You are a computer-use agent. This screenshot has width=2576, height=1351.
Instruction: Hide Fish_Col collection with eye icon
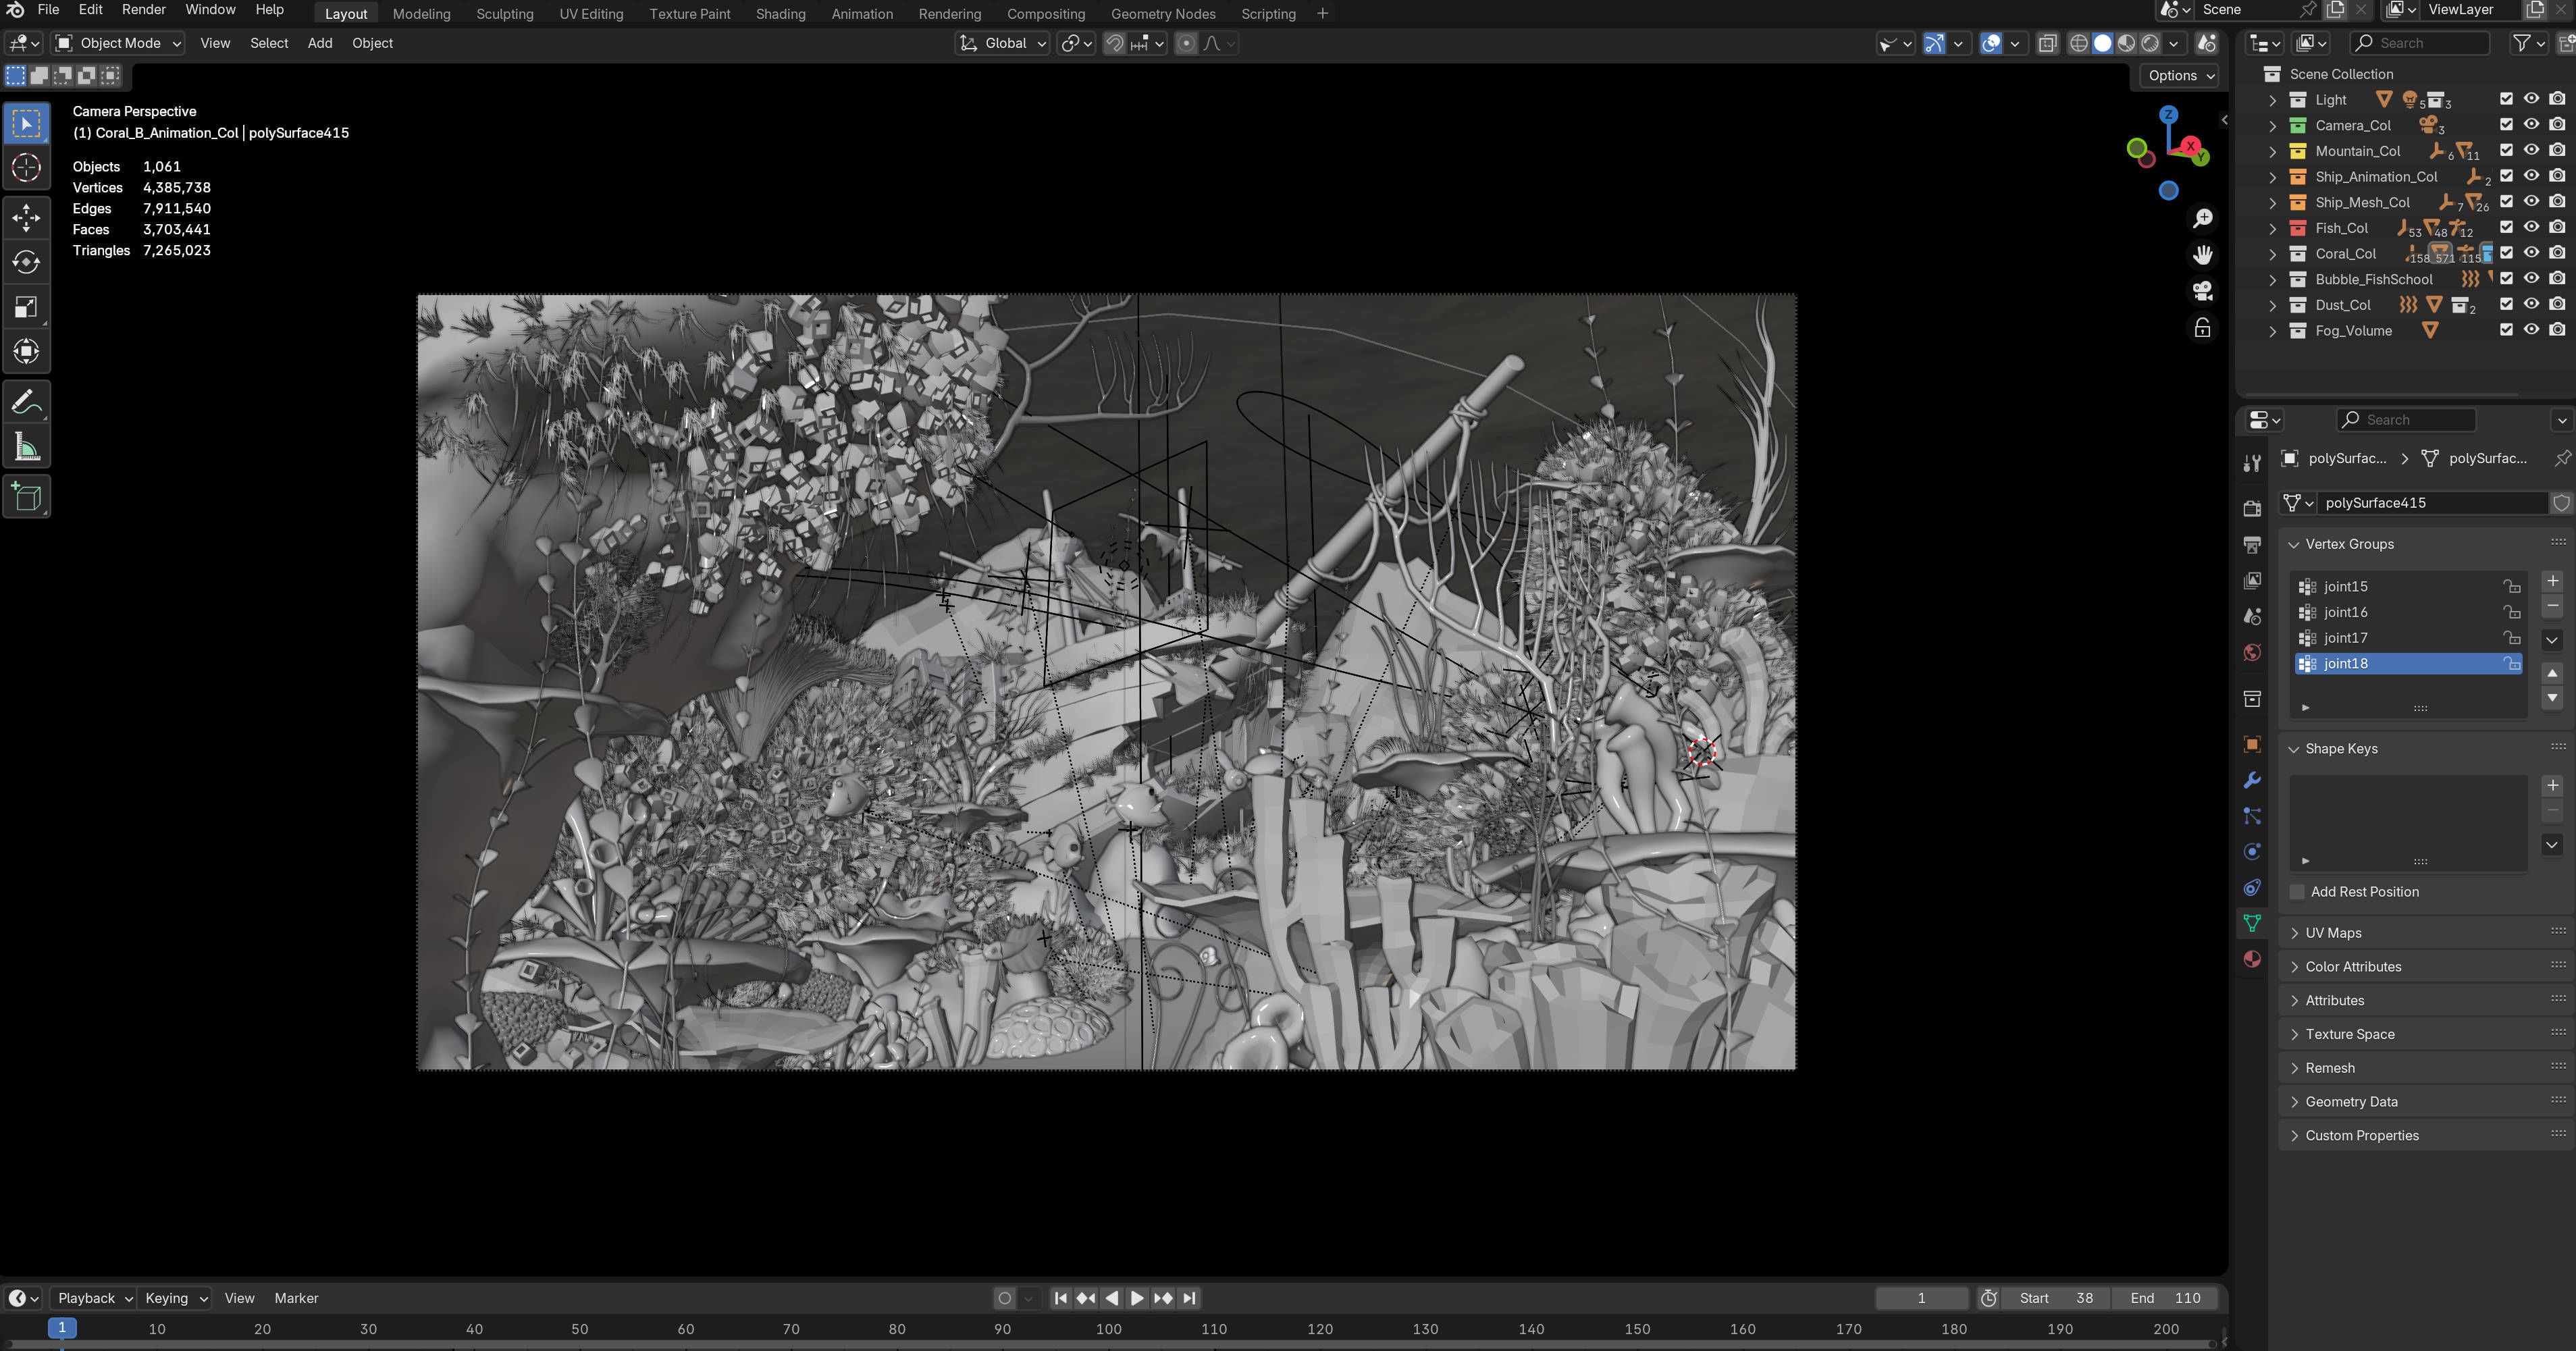[x=2531, y=228]
